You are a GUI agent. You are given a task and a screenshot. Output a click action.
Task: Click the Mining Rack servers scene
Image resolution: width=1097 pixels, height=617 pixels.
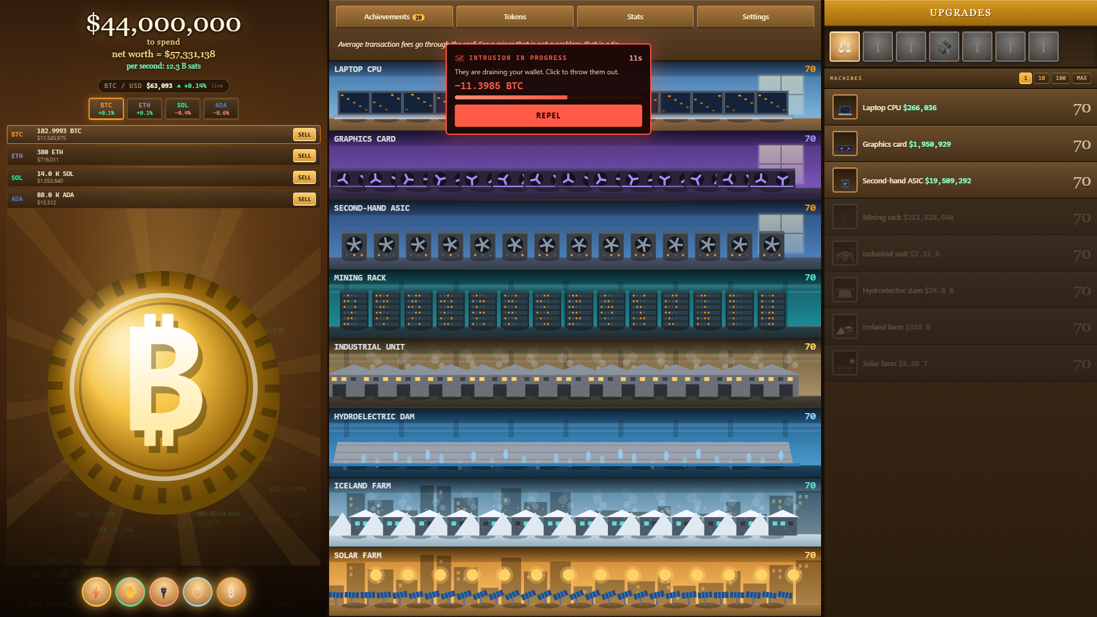pyautogui.click(x=575, y=305)
